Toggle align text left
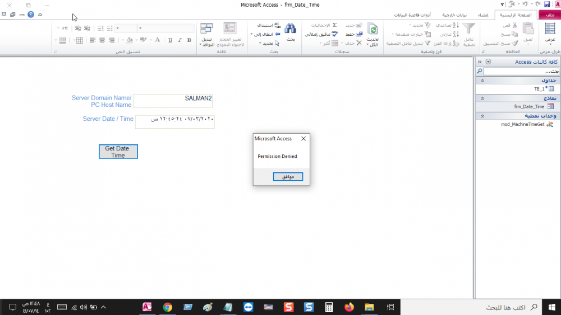The height and width of the screenshot is (315, 561). click(x=93, y=40)
